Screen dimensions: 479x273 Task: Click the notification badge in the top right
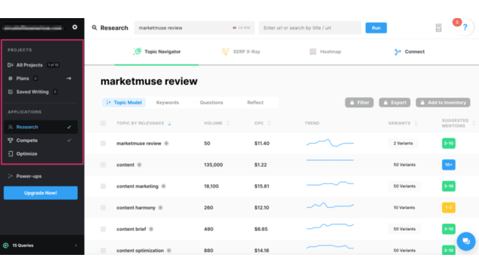(x=457, y=22)
